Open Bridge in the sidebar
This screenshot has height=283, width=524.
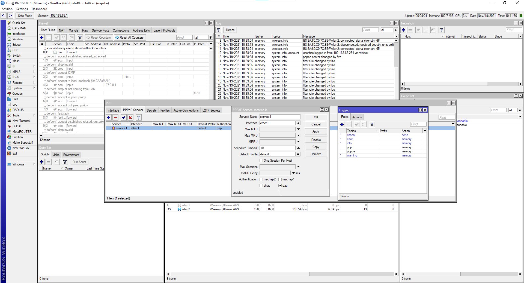[16, 45]
